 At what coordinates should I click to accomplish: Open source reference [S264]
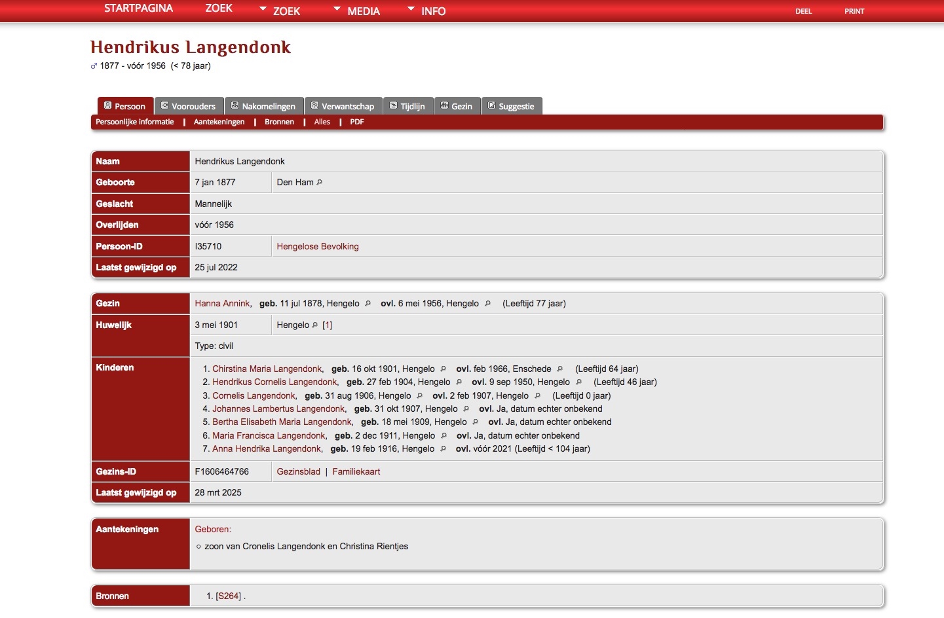[x=229, y=596]
